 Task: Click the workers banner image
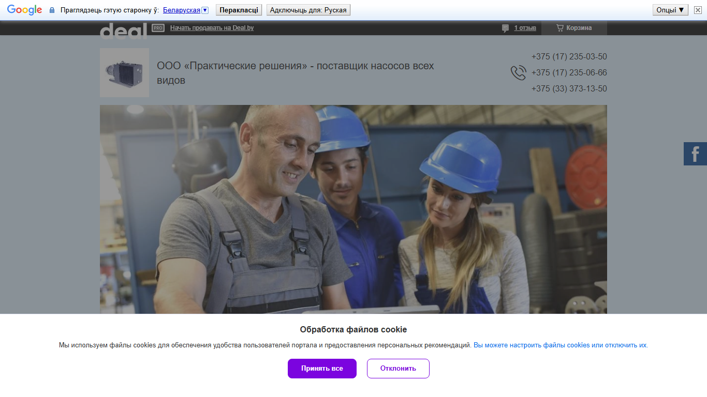(x=353, y=209)
